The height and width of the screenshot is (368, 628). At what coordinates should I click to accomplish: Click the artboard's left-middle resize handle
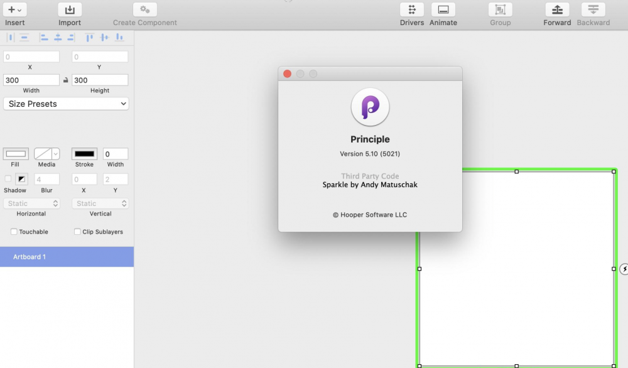click(x=420, y=269)
